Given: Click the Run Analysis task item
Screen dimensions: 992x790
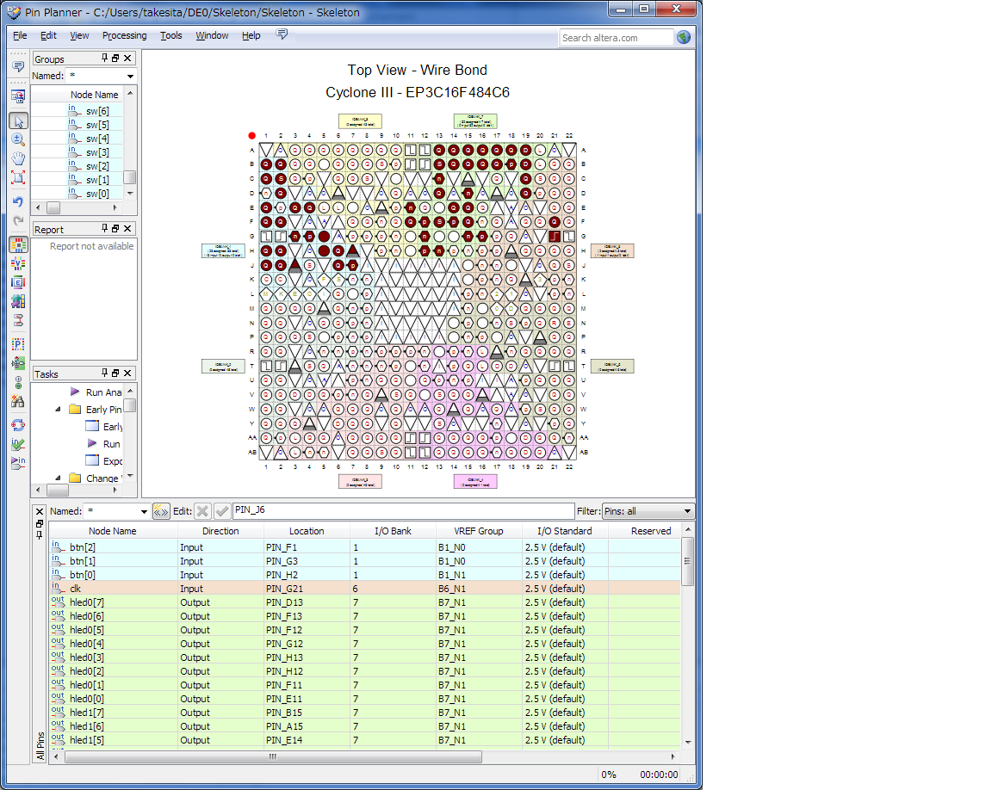Looking at the screenshot, I should pyautogui.click(x=103, y=392).
